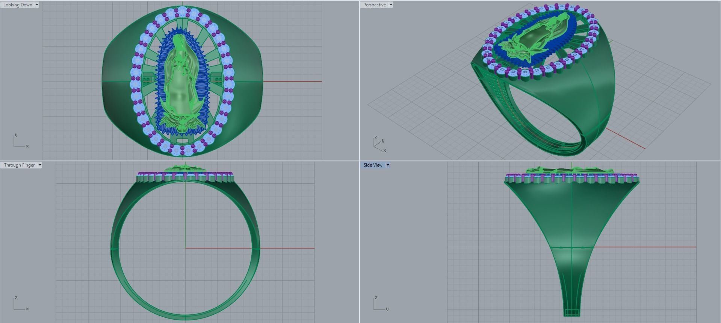The height and width of the screenshot is (323, 721).
Task: Activate the Side View viewport title
Action: (373, 165)
